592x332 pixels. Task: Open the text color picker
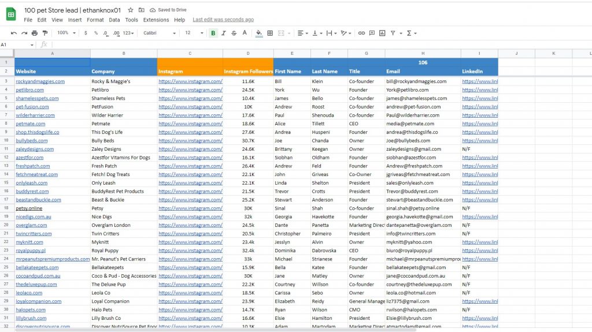[245, 33]
